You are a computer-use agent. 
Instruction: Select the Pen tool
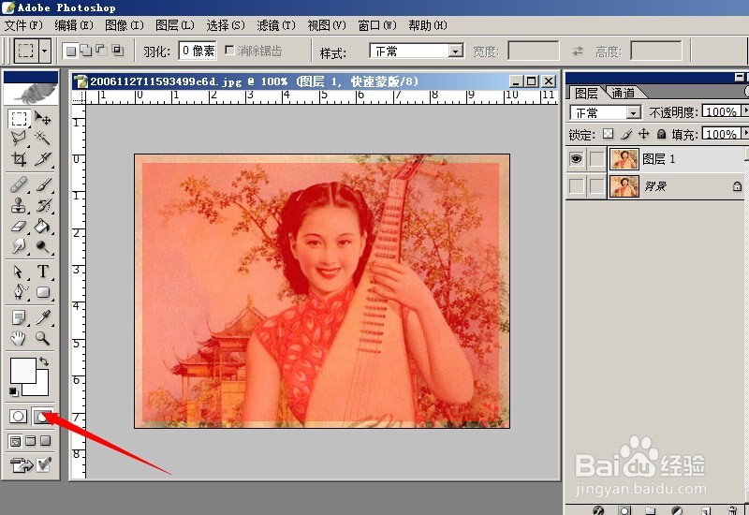click(x=19, y=292)
